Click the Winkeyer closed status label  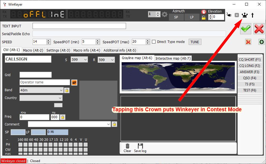[13, 161]
